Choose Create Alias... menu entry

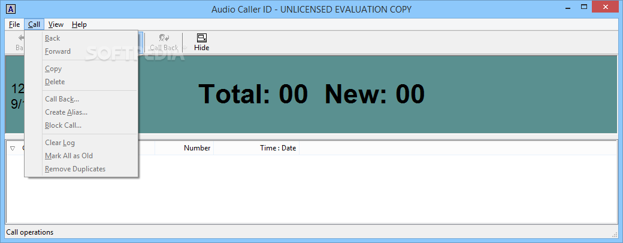tap(81, 112)
